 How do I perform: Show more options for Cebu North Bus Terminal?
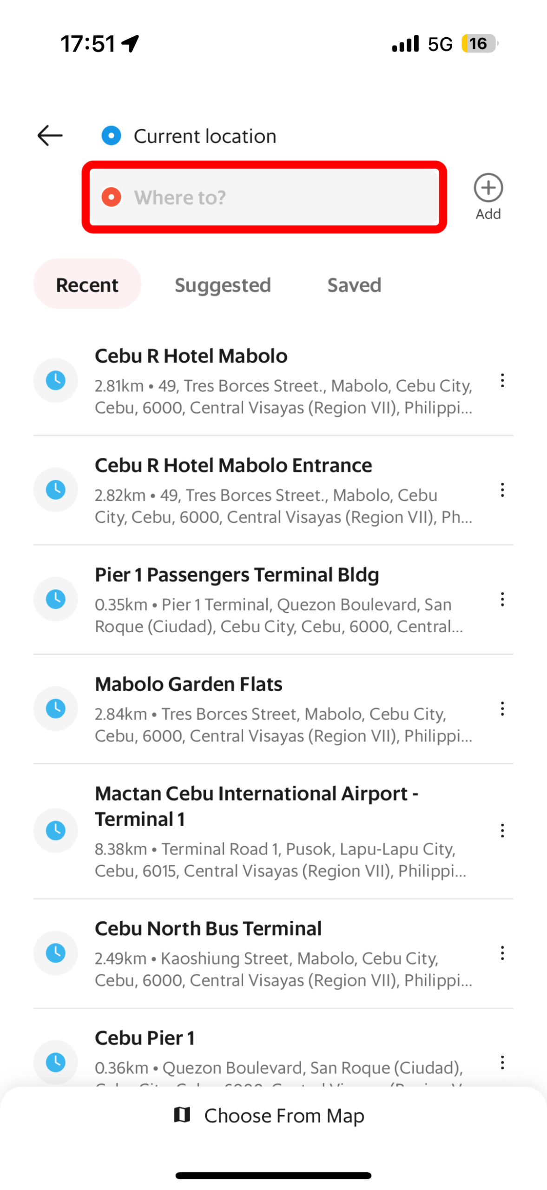point(502,952)
